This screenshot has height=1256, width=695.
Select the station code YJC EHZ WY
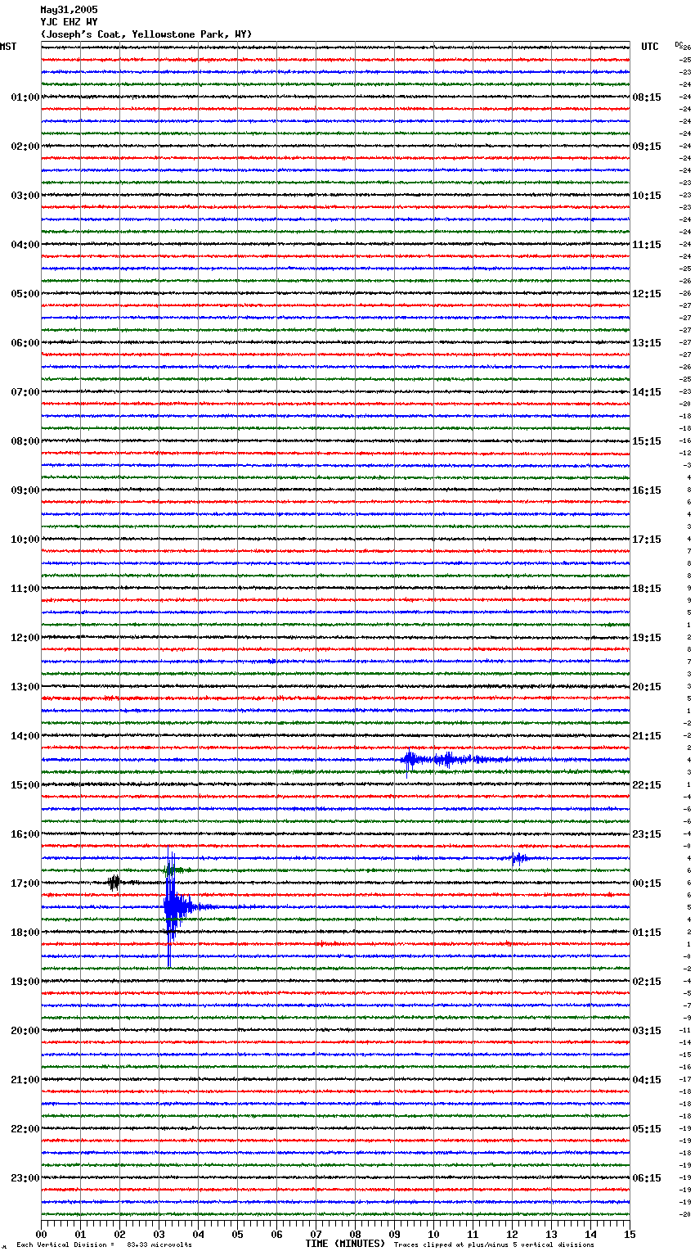(69, 22)
